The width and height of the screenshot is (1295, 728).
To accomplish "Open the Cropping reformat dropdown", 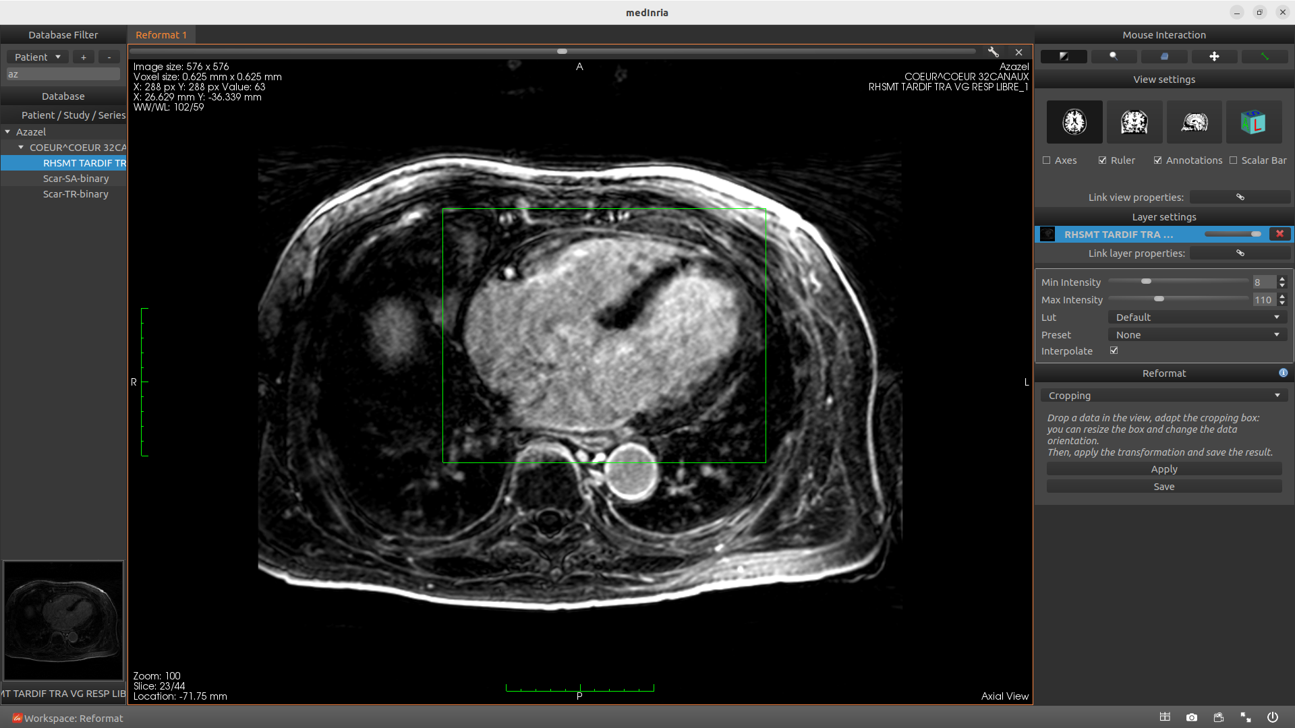I will click(x=1163, y=396).
